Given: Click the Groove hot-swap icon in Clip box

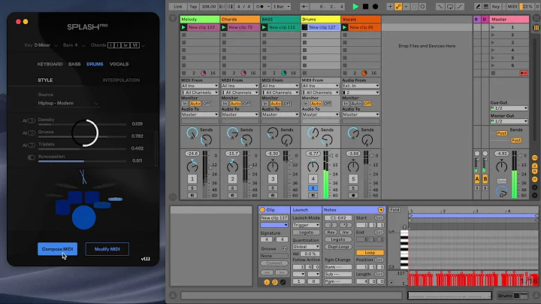Looking at the screenshot, I should pos(285,249).
